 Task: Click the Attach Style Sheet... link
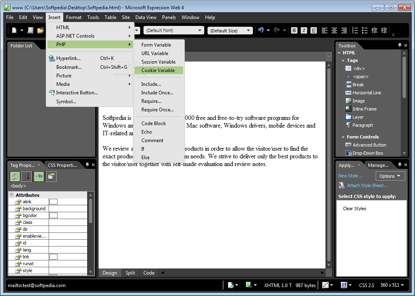[367, 185]
